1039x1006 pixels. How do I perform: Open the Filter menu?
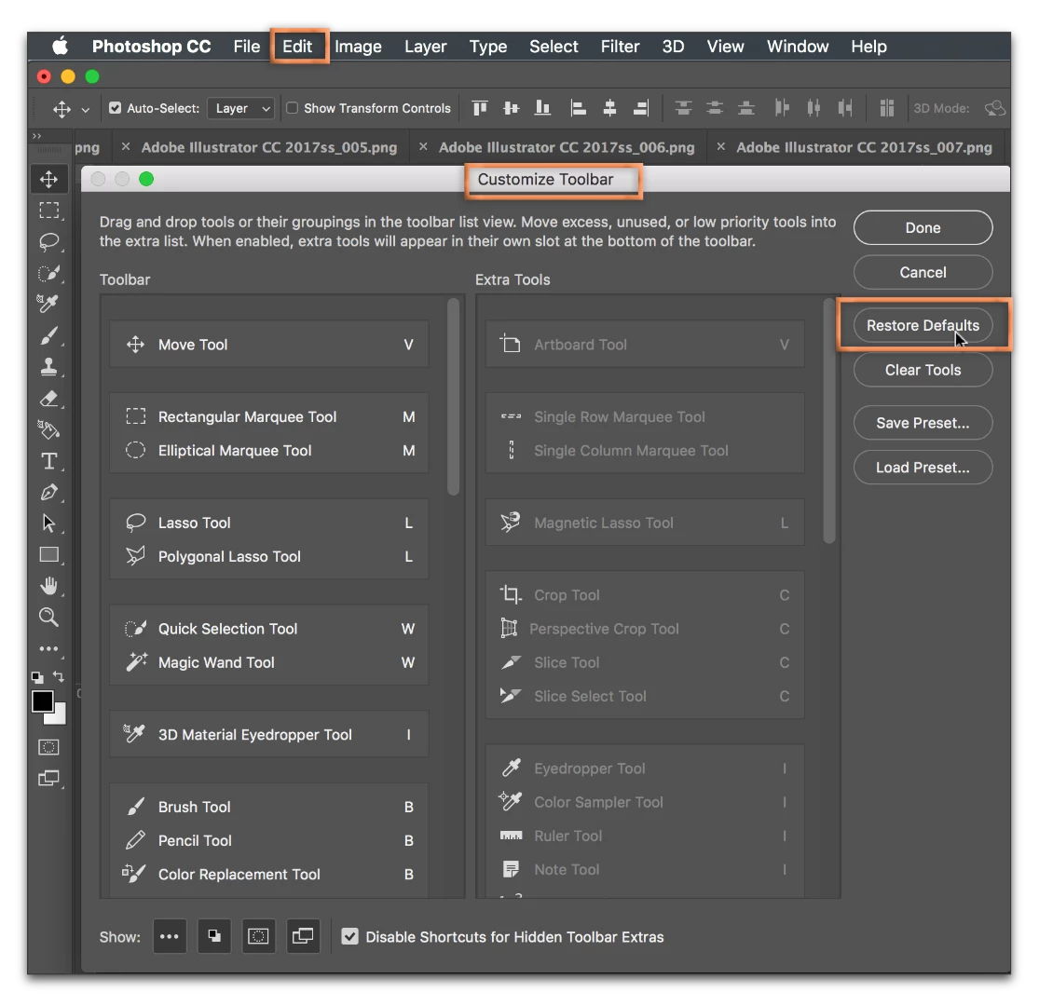[x=621, y=47]
